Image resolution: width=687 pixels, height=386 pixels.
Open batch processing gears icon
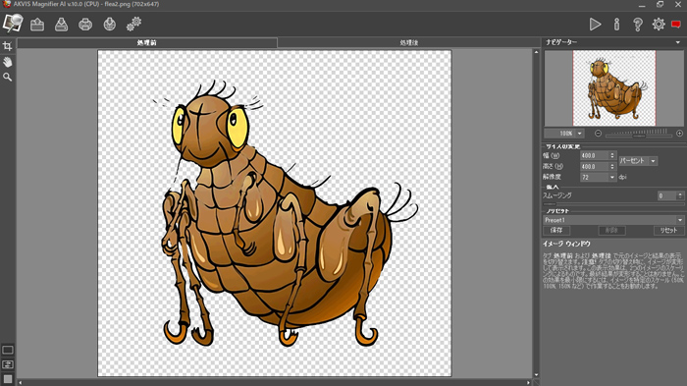point(134,25)
